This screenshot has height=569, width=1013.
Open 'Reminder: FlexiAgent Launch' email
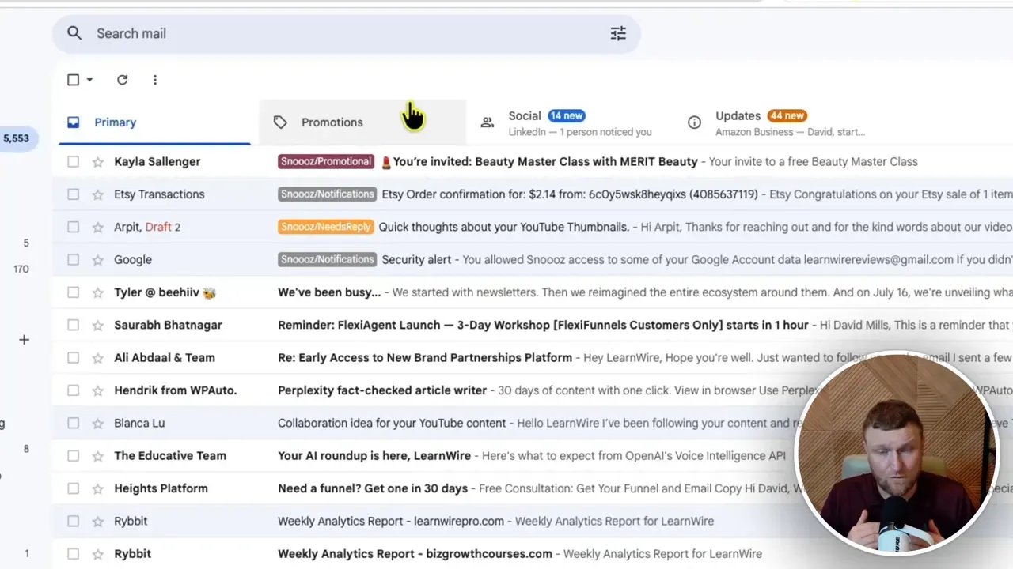point(543,325)
